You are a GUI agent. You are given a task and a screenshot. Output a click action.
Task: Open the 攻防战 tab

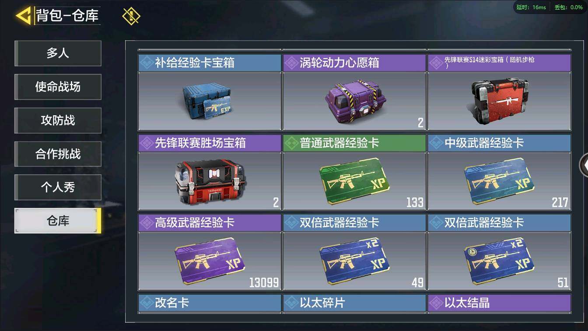pyautogui.click(x=58, y=121)
